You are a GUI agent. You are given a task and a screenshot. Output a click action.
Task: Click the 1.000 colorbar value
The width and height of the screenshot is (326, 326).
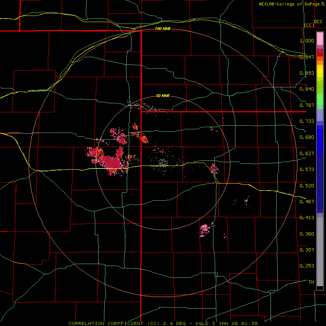click(307, 41)
